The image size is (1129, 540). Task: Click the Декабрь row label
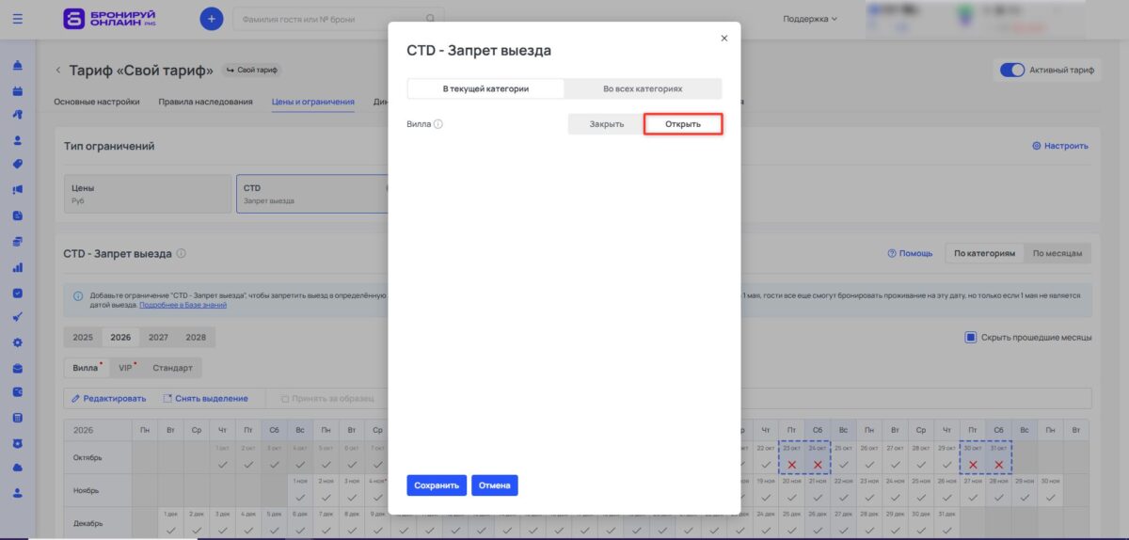pyautogui.click(x=89, y=523)
